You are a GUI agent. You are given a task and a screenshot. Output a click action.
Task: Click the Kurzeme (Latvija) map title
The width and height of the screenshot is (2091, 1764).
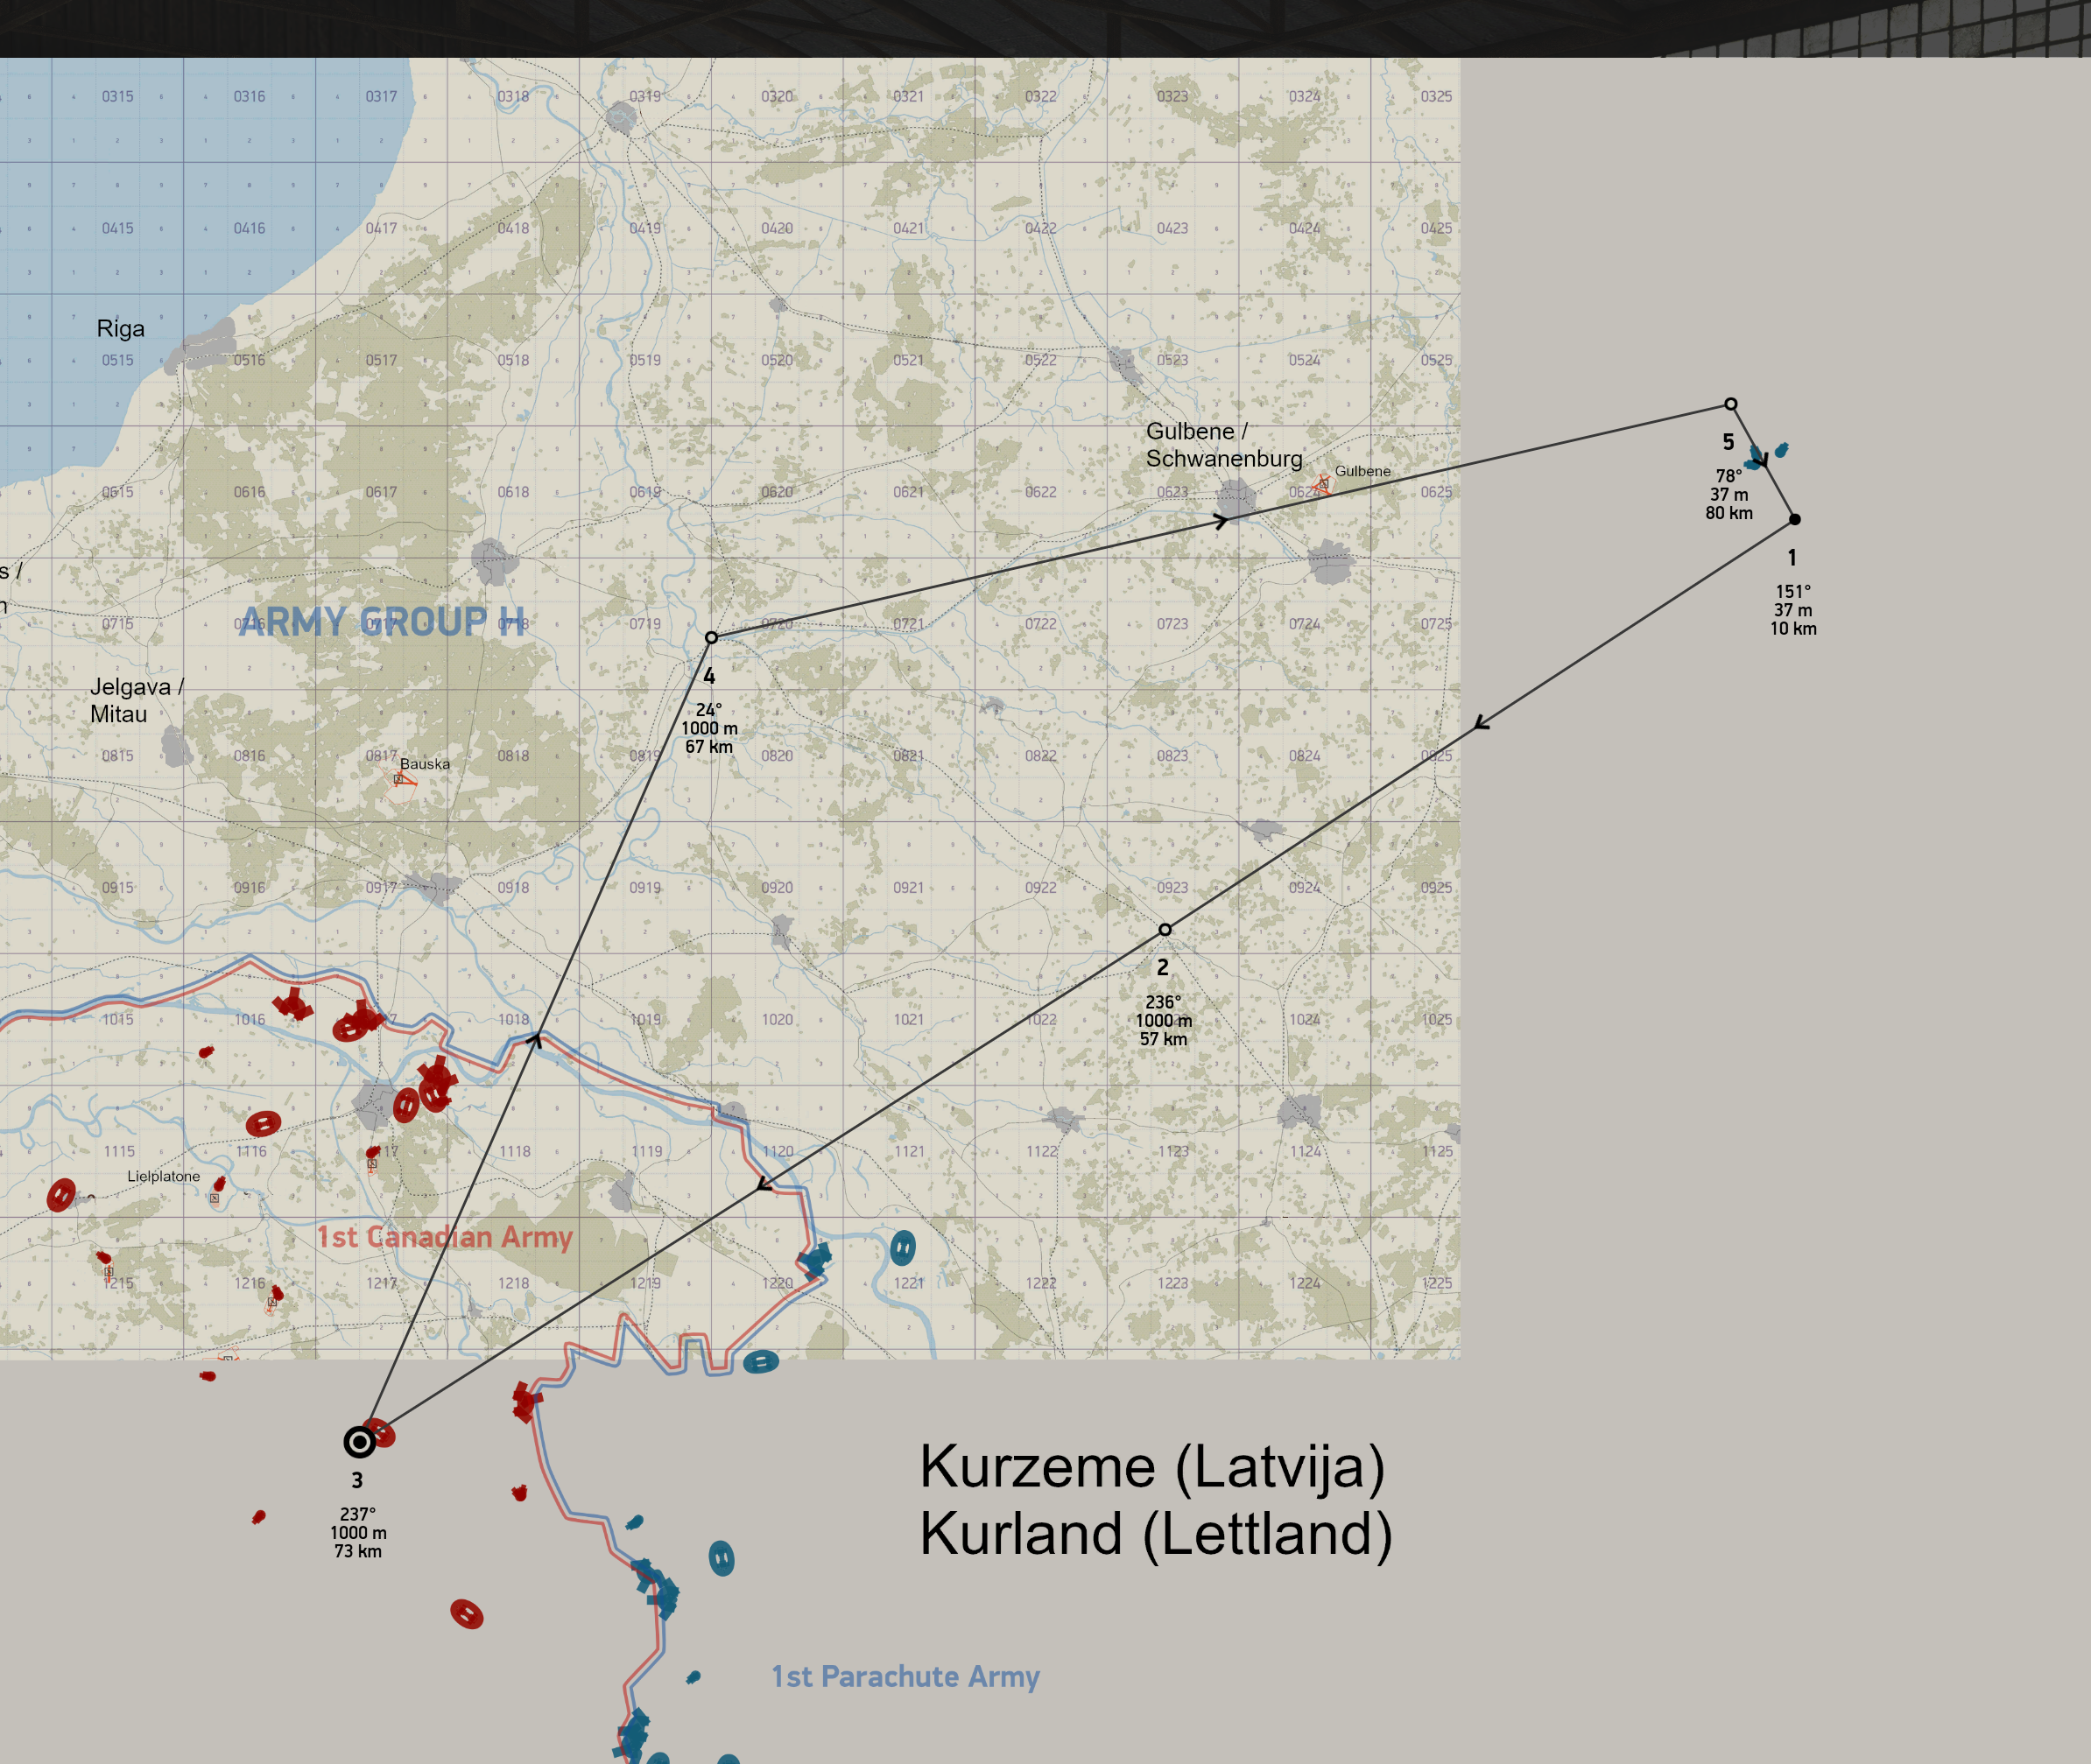pos(1152,1467)
